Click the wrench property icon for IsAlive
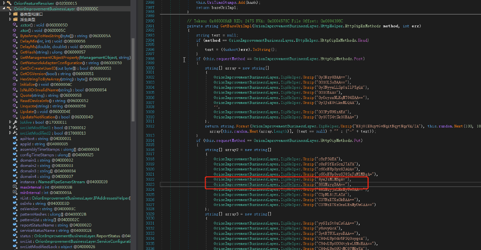The image size is (481, 250). [x=16, y=122]
